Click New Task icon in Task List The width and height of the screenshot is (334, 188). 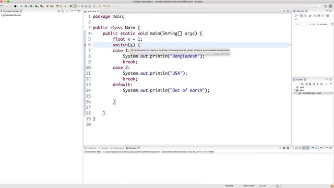pos(295,16)
